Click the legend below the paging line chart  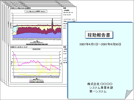point(36,82)
